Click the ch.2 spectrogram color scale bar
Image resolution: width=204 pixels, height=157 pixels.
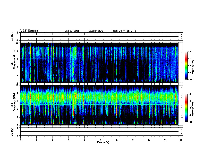pos(186,108)
